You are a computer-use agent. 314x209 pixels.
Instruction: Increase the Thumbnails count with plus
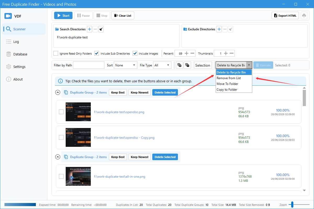tap(226, 54)
